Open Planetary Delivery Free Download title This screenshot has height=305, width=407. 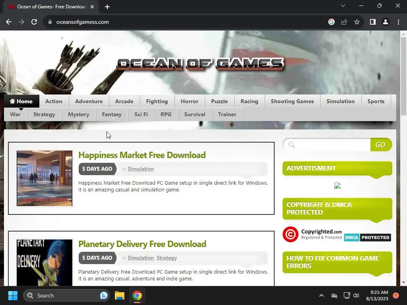pyautogui.click(x=142, y=244)
